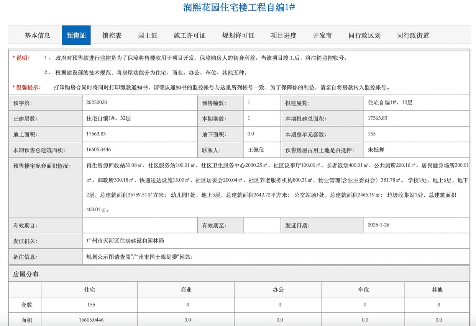Click the 办公 column header
The image size is (476, 326).
(x=278, y=290)
